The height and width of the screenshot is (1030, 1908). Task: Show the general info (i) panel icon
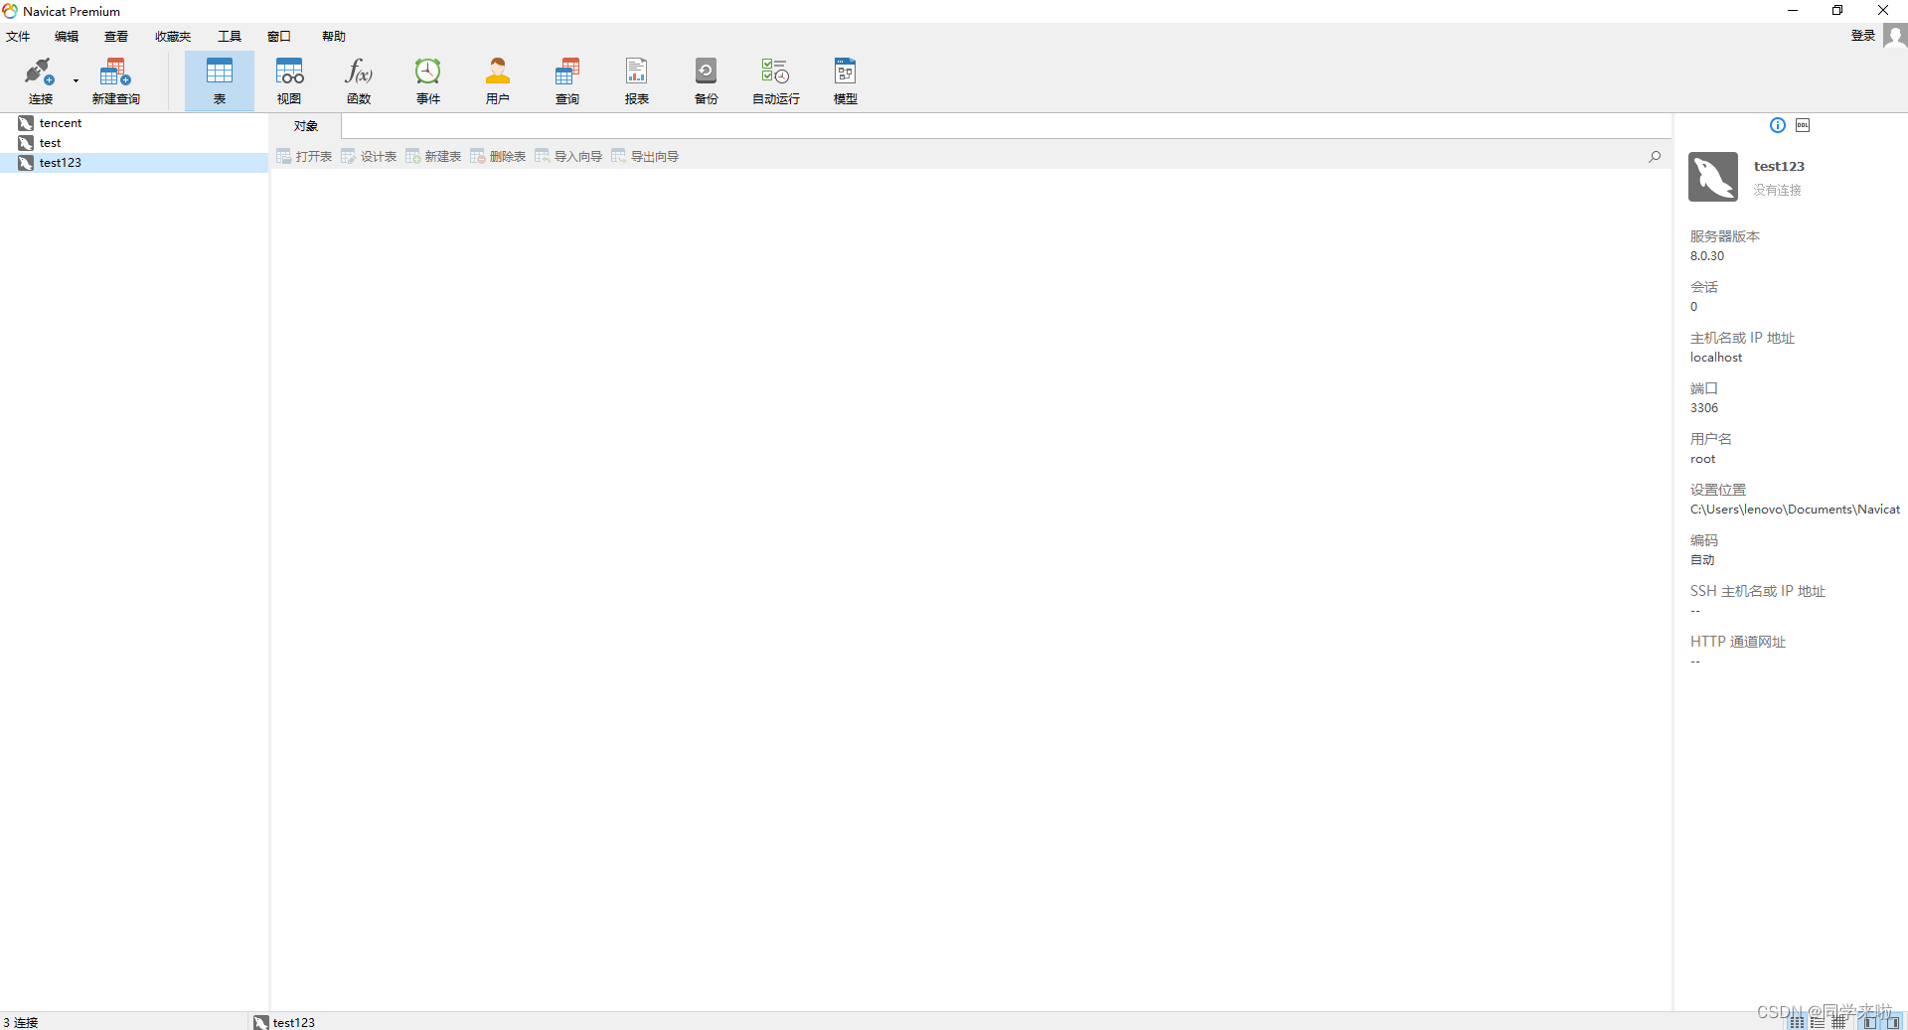tap(1778, 125)
